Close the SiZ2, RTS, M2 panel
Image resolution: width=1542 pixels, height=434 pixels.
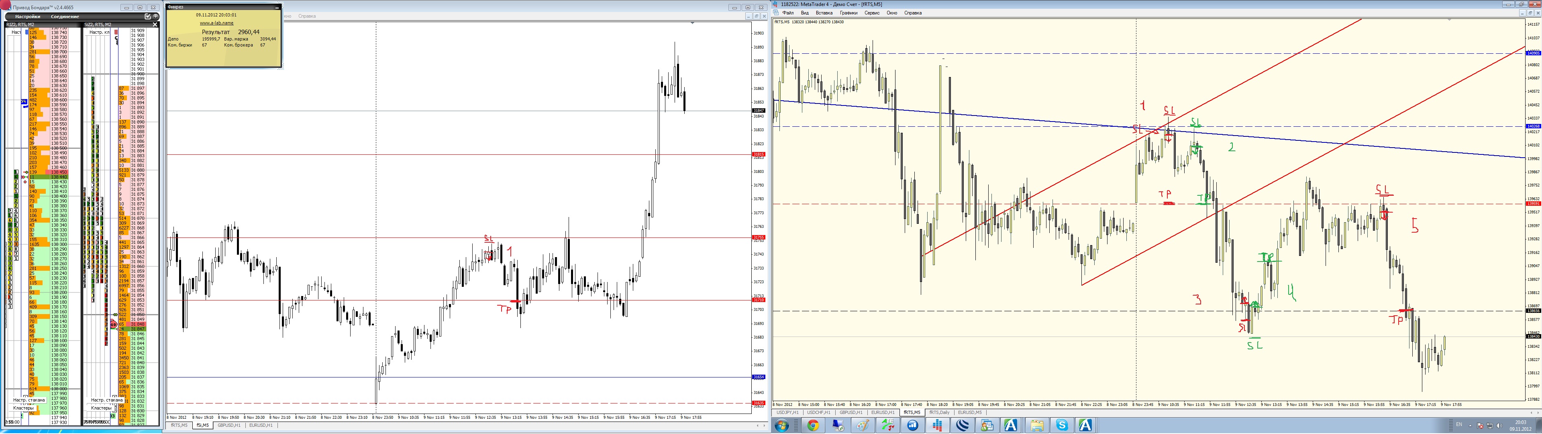(155, 24)
